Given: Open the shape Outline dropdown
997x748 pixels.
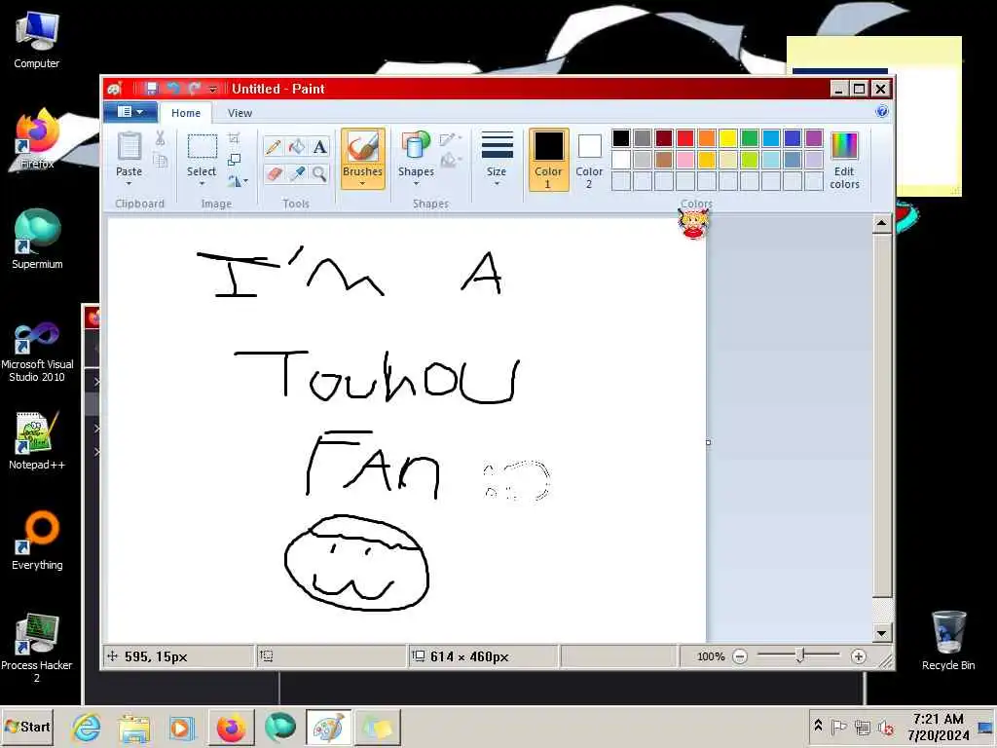Looking at the screenshot, I should click(451, 138).
